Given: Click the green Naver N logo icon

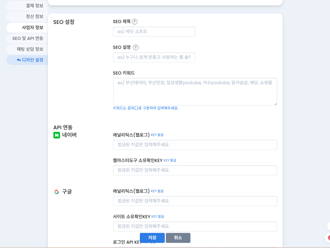Looking at the screenshot, I should [57, 135].
